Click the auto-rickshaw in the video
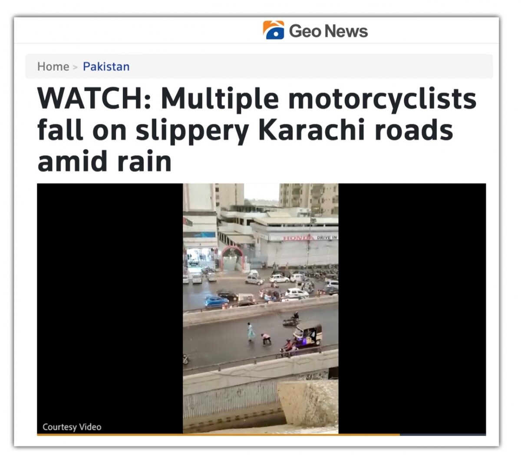521x462 pixels. pyautogui.click(x=307, y=333)
